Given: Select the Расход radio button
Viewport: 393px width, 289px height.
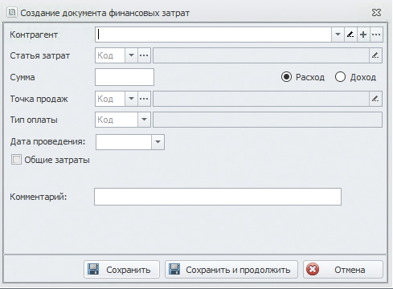Looking at the screenshot, I should [x=286, y=77].
